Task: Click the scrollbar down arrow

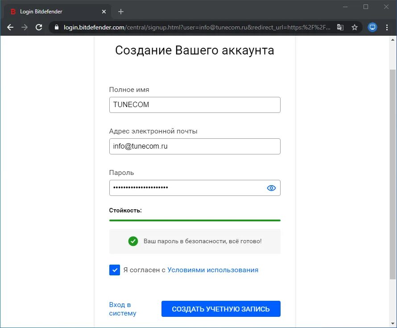Action: click(393, 324)
